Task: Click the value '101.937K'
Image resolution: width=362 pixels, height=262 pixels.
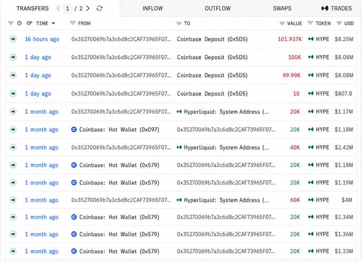Action: click(290, 39)
